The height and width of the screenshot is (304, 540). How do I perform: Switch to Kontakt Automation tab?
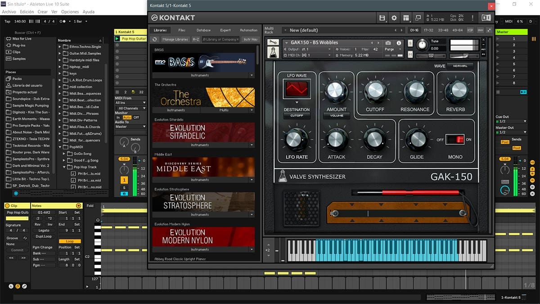pos(248,30)
